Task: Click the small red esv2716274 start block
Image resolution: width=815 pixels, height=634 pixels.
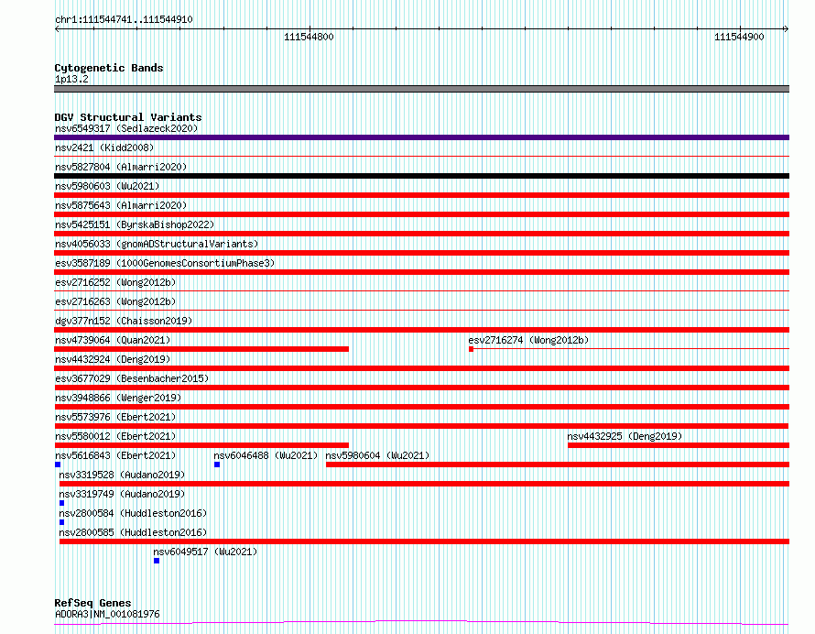Action: coord(471,349)
